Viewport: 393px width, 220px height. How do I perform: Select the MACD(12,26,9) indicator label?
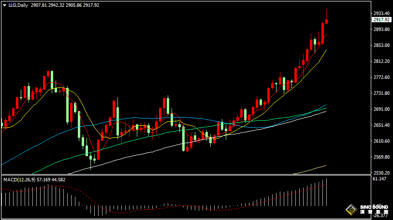point(19,180)
